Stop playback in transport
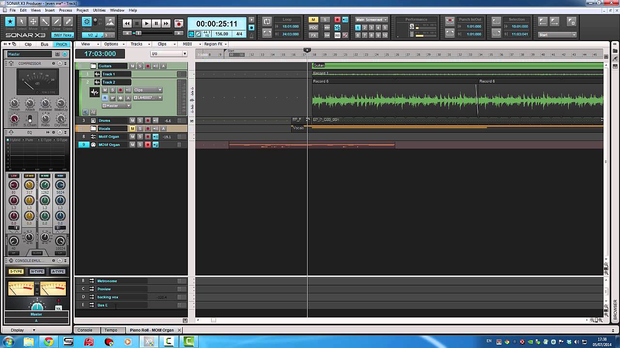The width and height of the screenshot is (620, 348). coord(137,23)
